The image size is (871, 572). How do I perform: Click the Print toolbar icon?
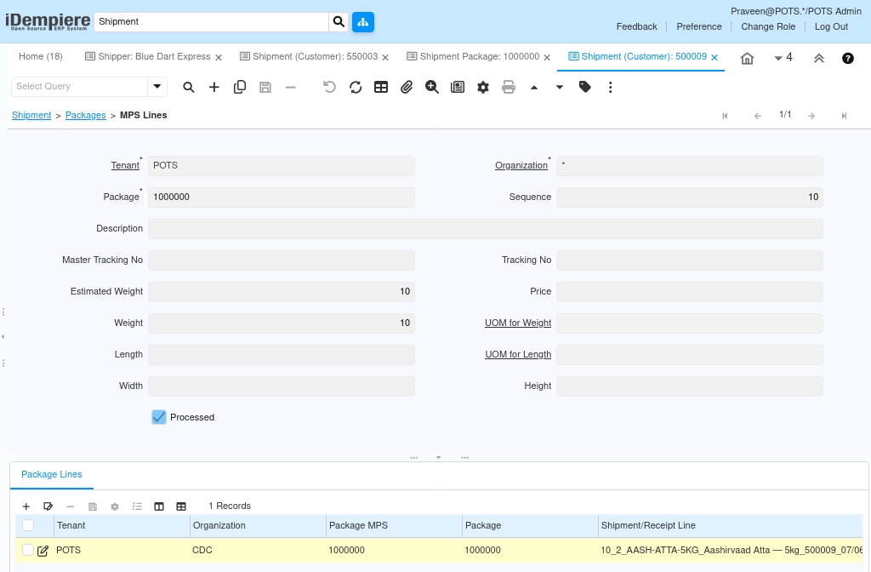(509, 88)
